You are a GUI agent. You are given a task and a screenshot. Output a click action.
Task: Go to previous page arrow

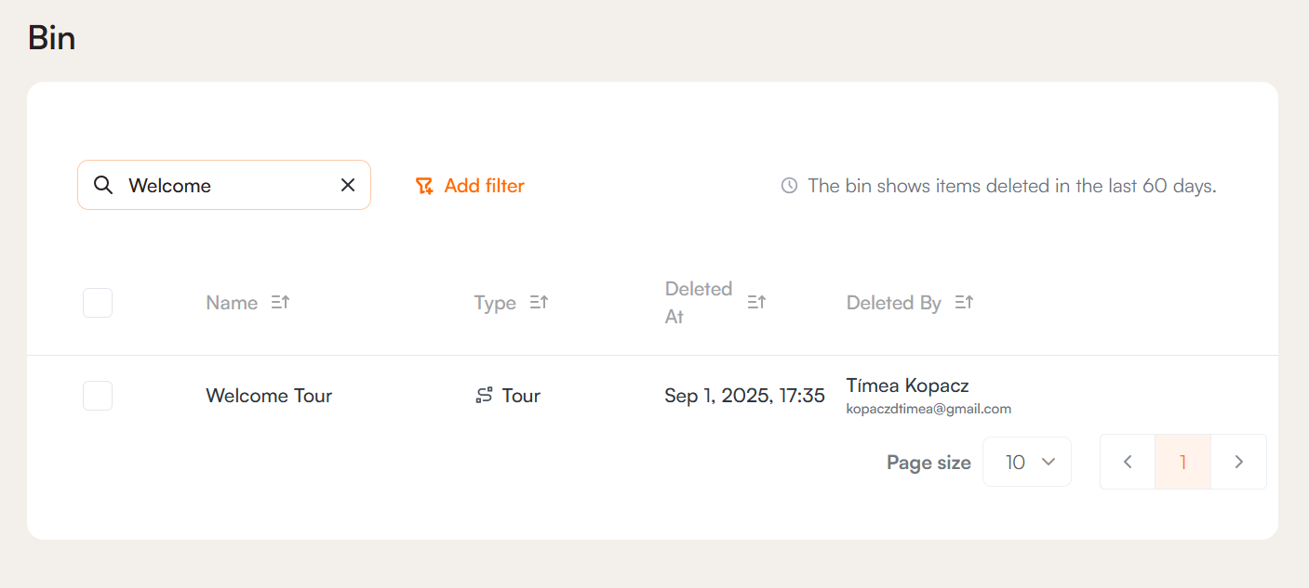point(1128,462)
